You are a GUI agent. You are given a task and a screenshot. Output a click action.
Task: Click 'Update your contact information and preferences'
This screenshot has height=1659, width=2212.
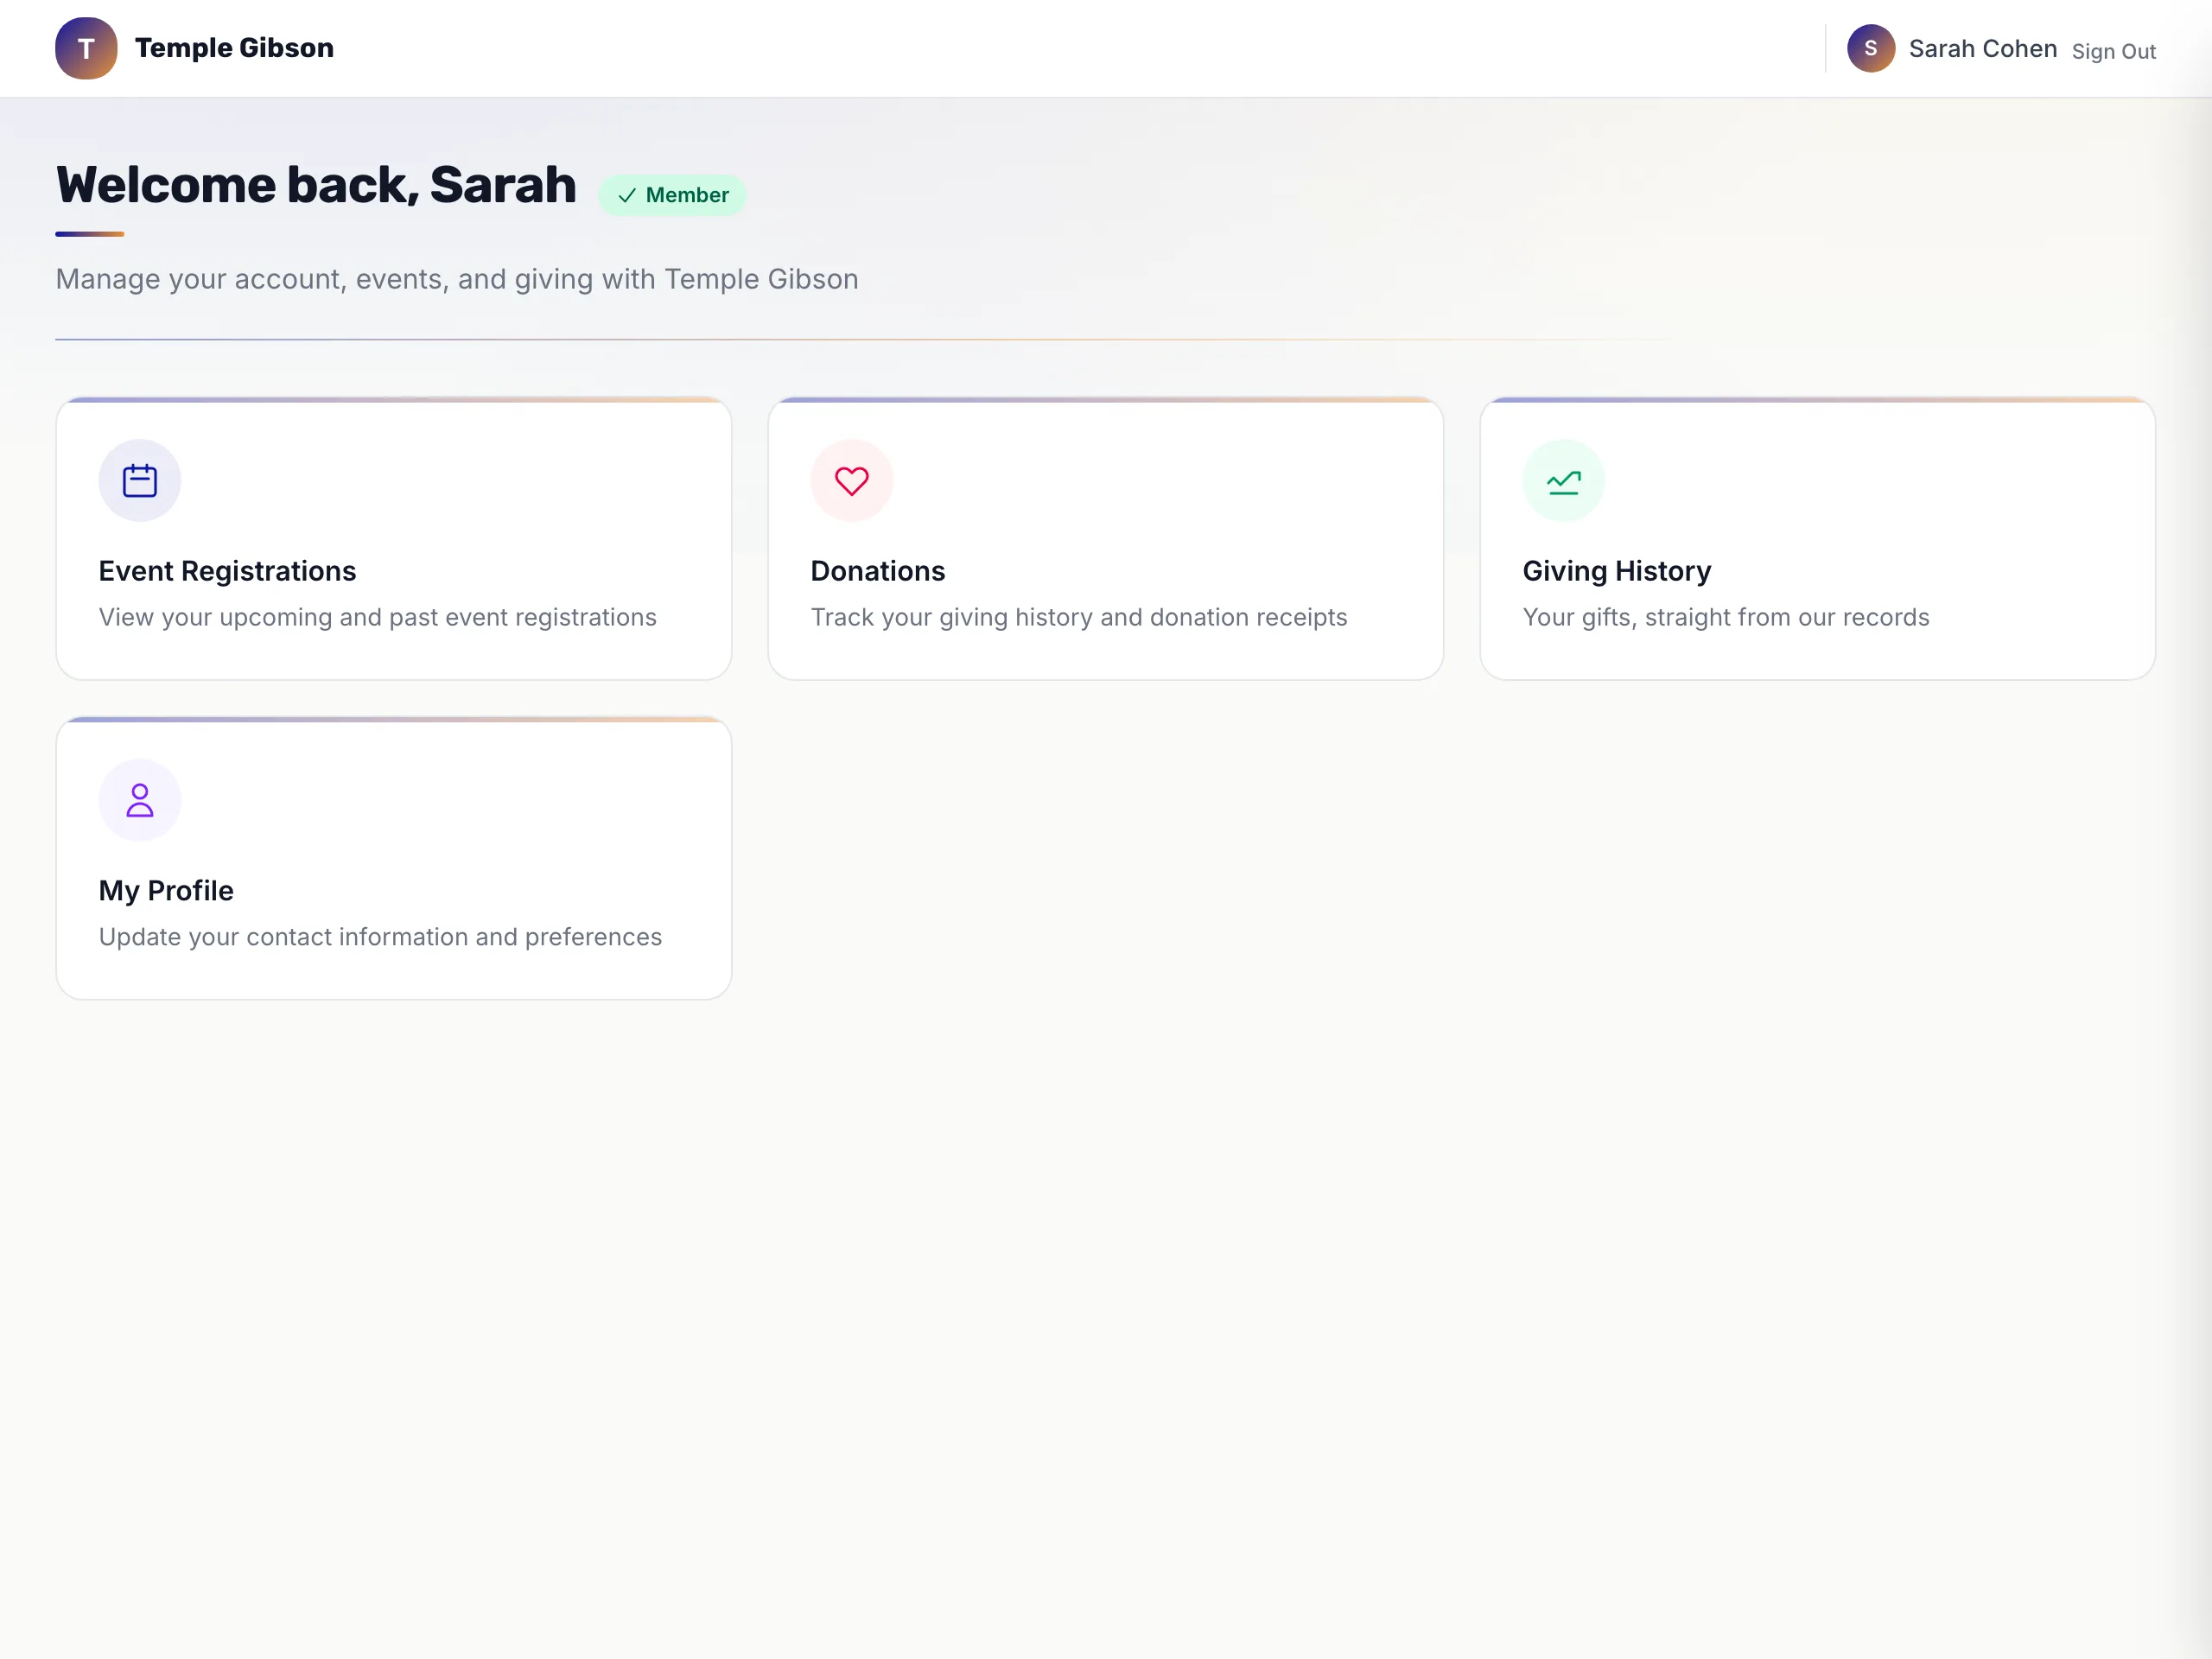point(380,937)
